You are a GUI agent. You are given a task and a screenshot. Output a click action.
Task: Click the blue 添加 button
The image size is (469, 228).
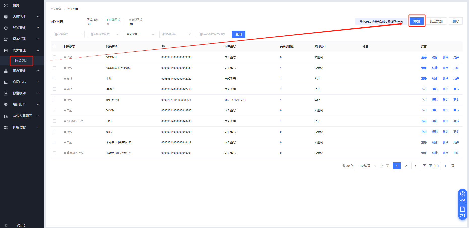pos(417,21)
